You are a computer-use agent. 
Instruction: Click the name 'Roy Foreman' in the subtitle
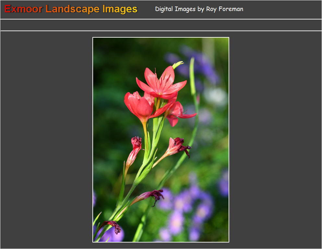[224, 9]
